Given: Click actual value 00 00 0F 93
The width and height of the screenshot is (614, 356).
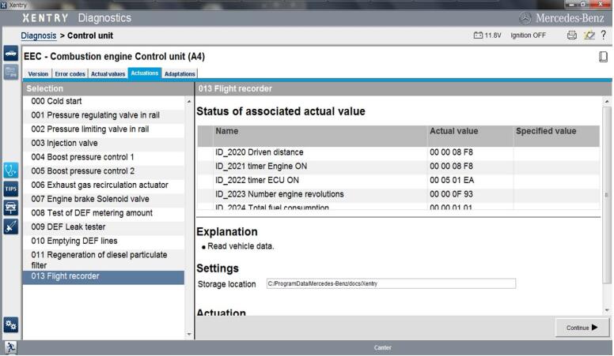Looking at the screenshot, I should click(451, 195).
